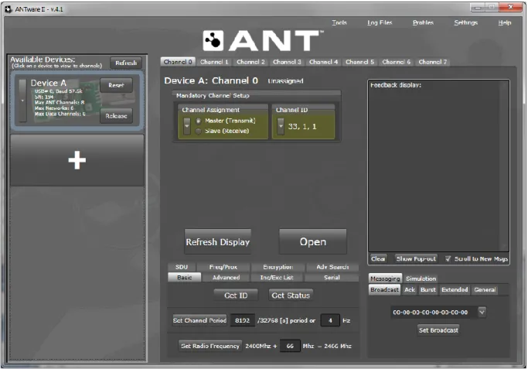
Task: Click the ANTware II title bar app icon
Action: coord(8,9)
